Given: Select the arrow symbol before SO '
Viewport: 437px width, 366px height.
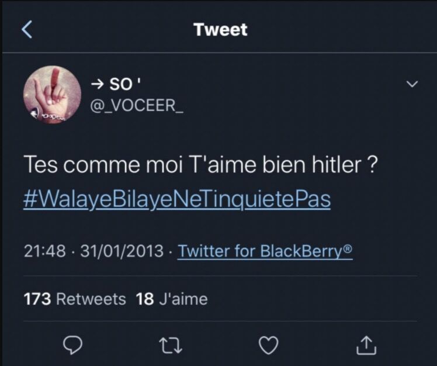Looking at the screenshot, I should pyautogui.click(x=98, y=84).
